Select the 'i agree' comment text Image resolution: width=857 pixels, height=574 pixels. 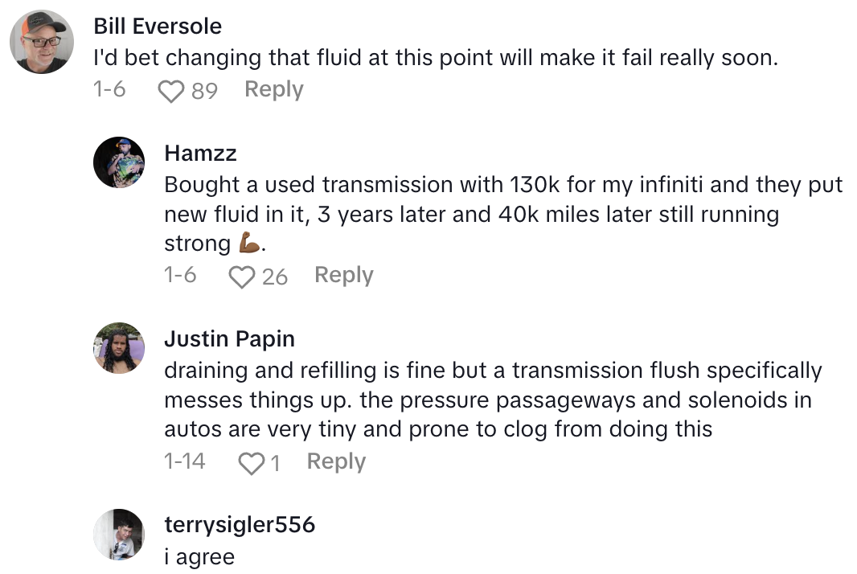(x=199, y=556)
